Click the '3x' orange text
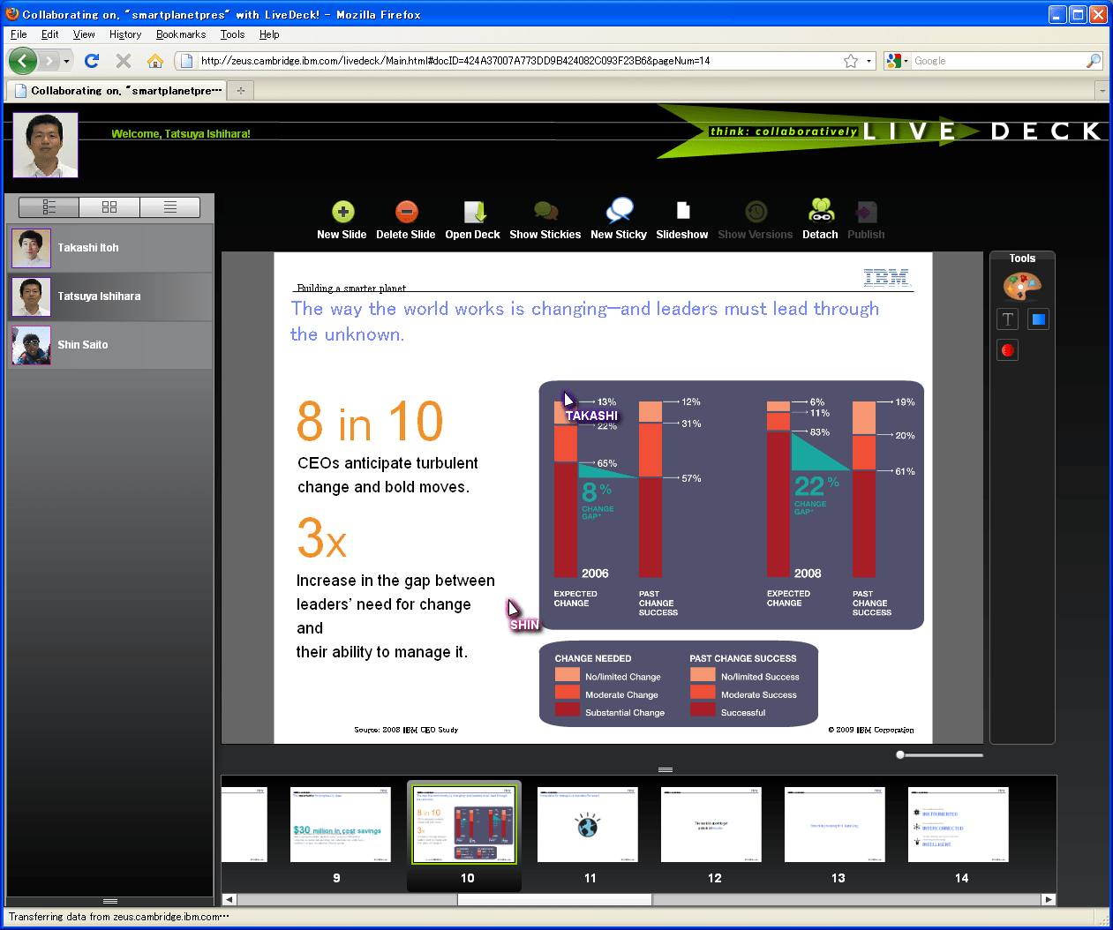The height and width of the screenshot is (930, 1113). click(x=322, y=537)
